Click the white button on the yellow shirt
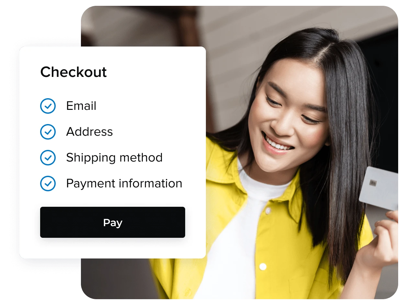This screenshot has height=305, width=404. (x=263, y=267)
